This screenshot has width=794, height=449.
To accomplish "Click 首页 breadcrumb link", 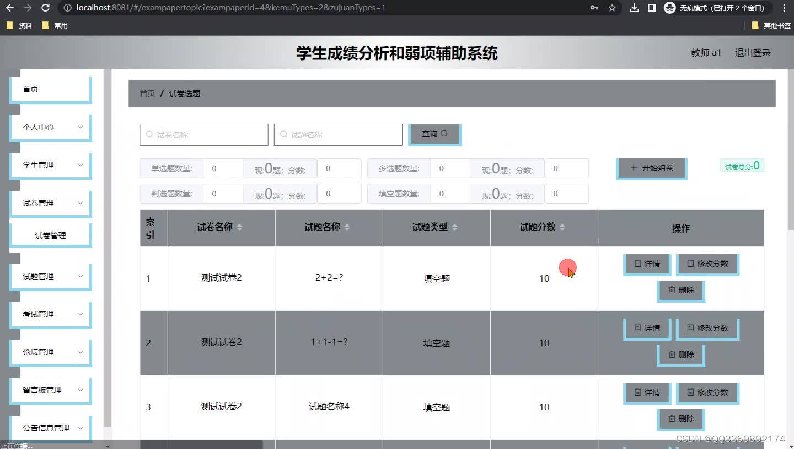I will (147, 94).
